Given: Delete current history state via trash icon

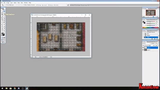Looking at the screenshot, I should pos(157,39).
